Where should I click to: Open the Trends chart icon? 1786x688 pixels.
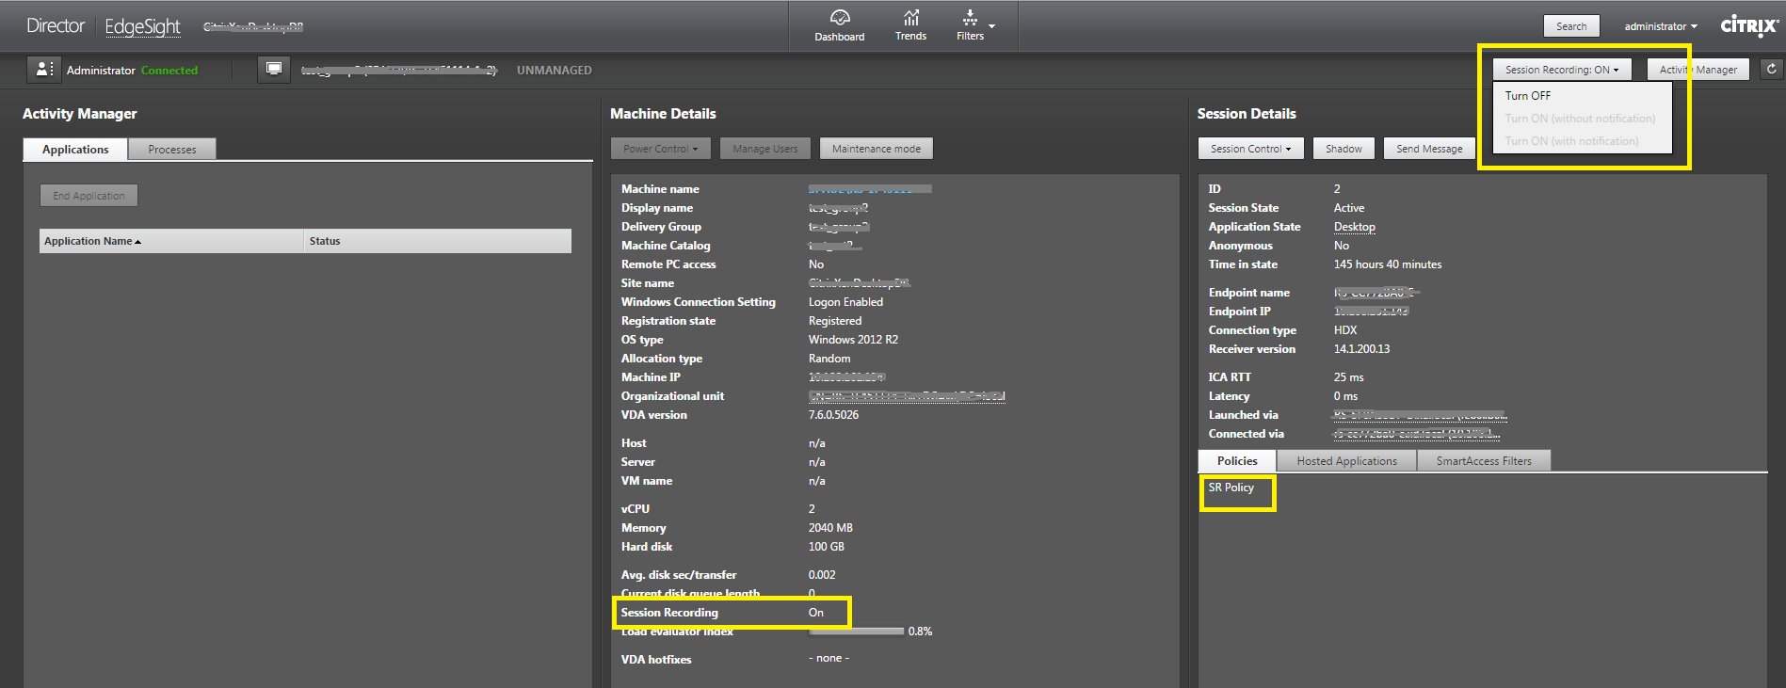(910, 18)
